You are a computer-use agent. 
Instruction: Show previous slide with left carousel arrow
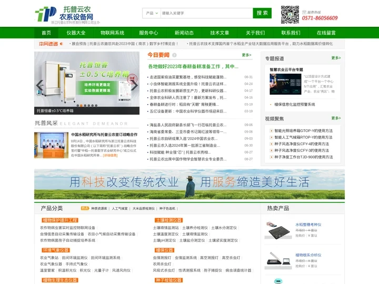pyautogui.click(x=39, y=86)
